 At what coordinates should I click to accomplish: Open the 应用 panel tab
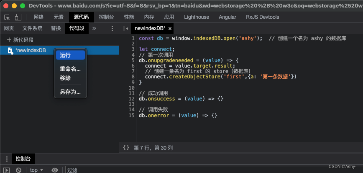click(169, 17)
